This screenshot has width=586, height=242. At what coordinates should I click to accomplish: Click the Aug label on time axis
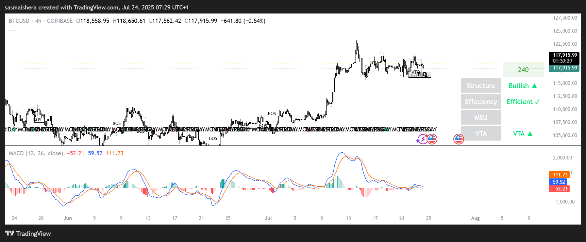475,218
